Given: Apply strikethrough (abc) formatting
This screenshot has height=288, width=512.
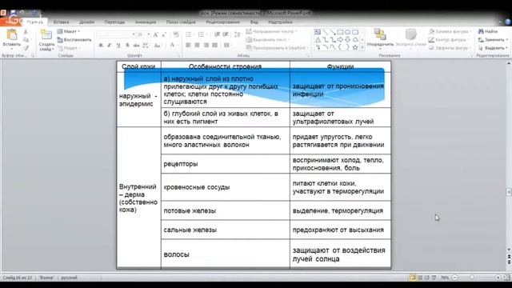Looking at the screenshot, I should pos(136,46).
